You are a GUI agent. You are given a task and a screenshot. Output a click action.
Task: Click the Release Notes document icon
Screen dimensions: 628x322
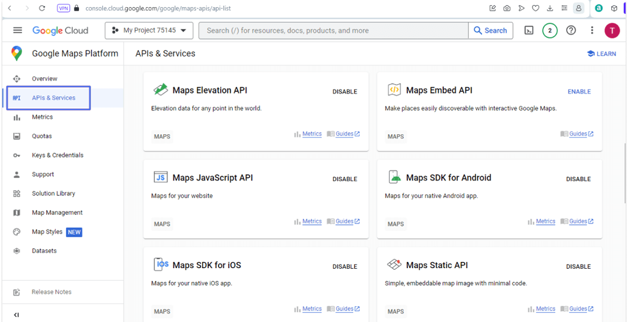pyautogui.click(x=17, y=292)
